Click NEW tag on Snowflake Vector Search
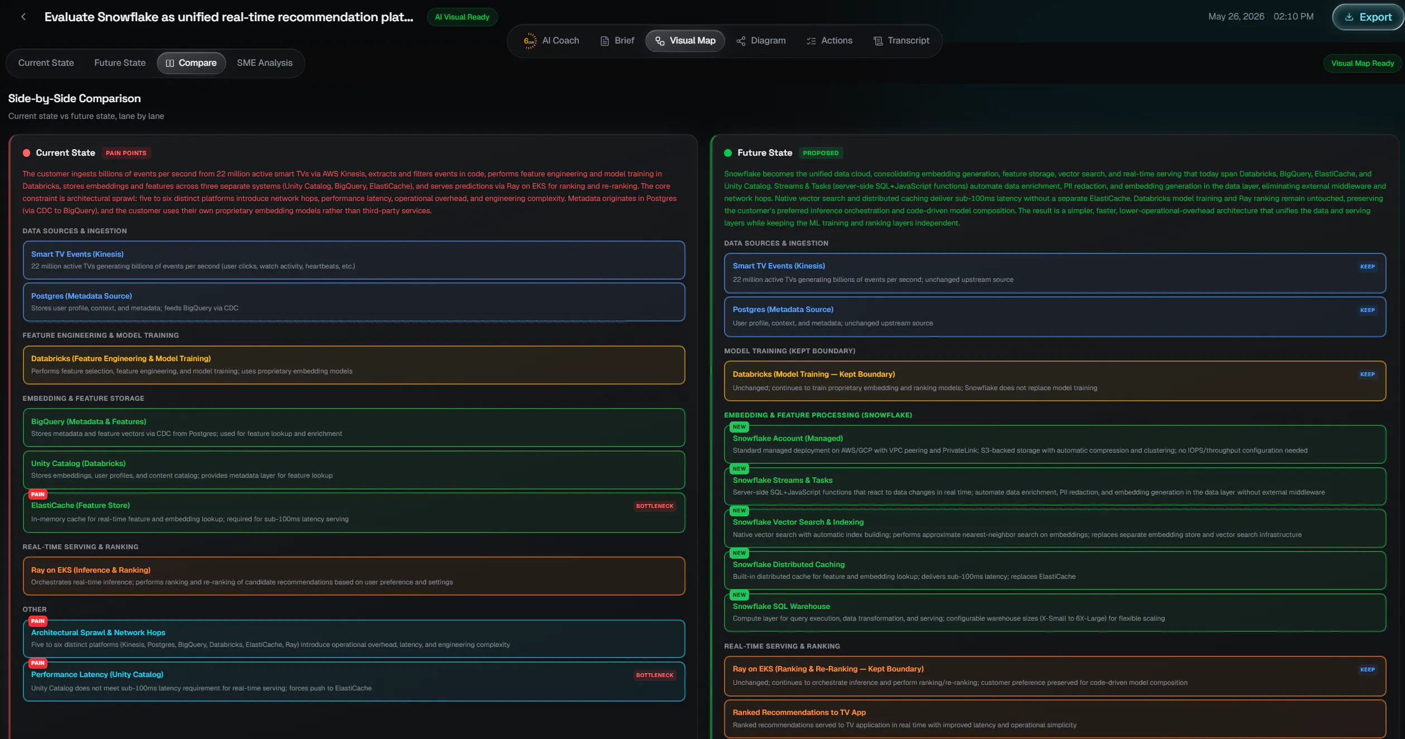This screenshot has height=739, width=1405. tap(739, 511)
